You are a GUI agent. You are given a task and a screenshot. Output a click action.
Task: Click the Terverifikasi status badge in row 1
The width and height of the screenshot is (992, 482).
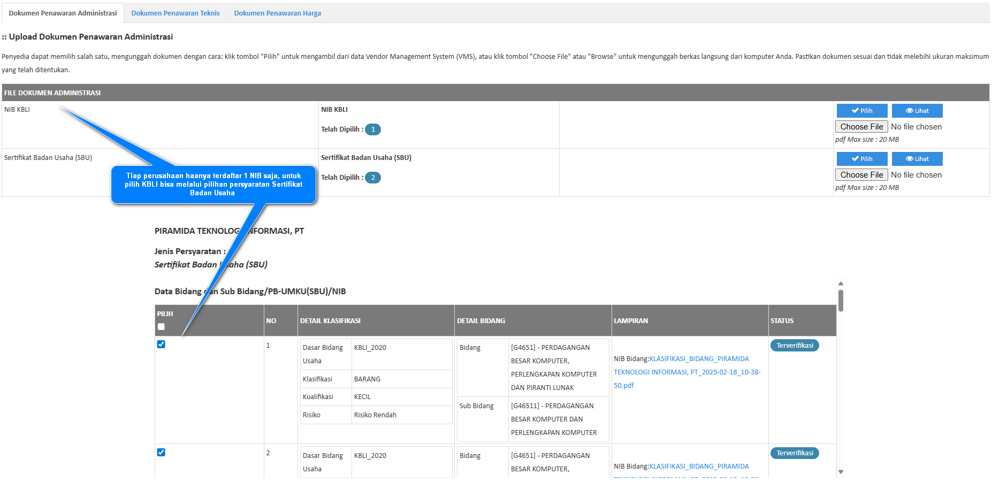(795, 346)
